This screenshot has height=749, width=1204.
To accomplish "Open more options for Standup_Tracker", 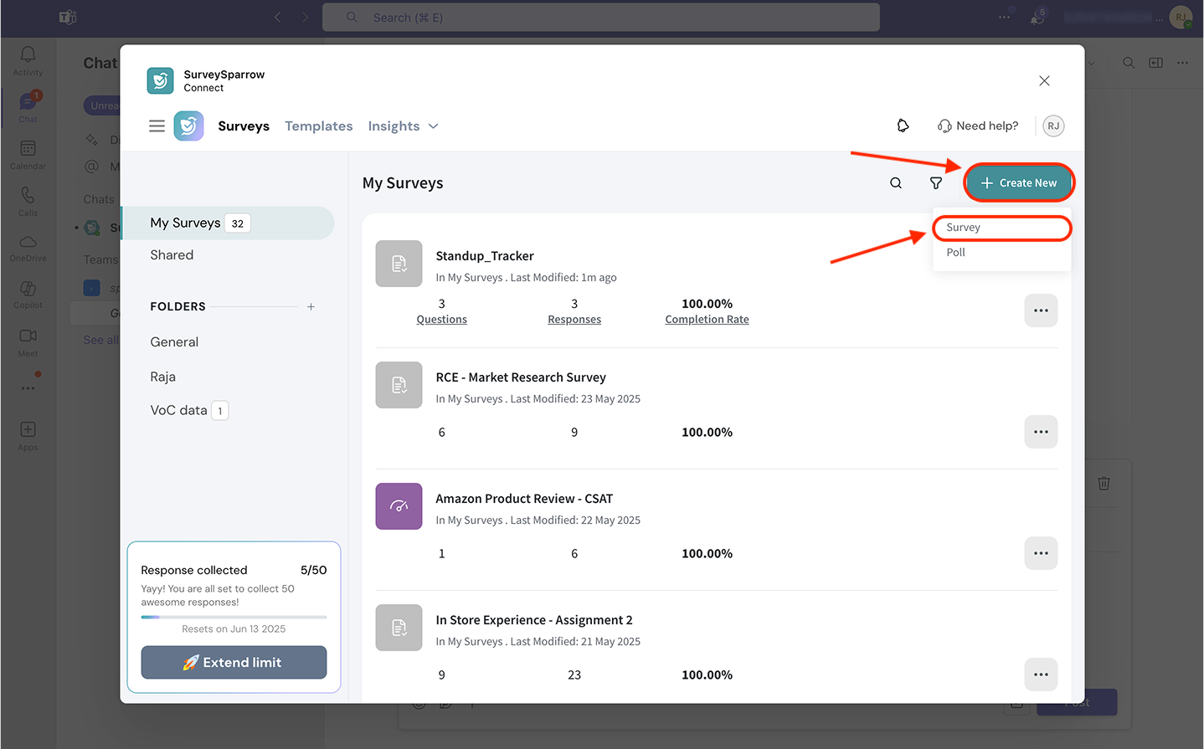I will point(1041,310).
